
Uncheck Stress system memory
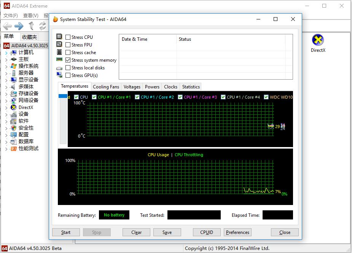click(x=68, y=60)
